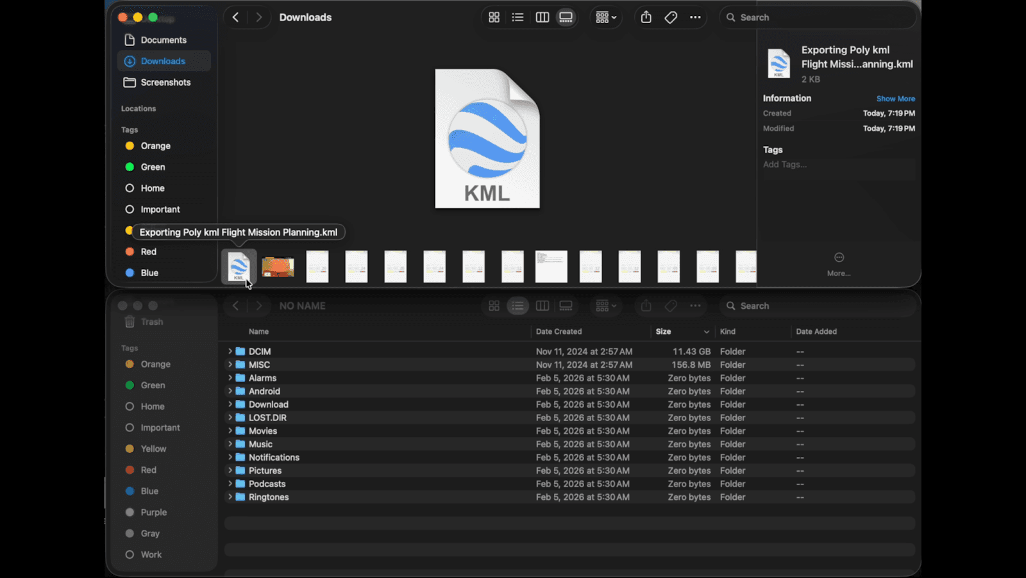
Task: Expand the Movies folder
Action: (230, 431)
